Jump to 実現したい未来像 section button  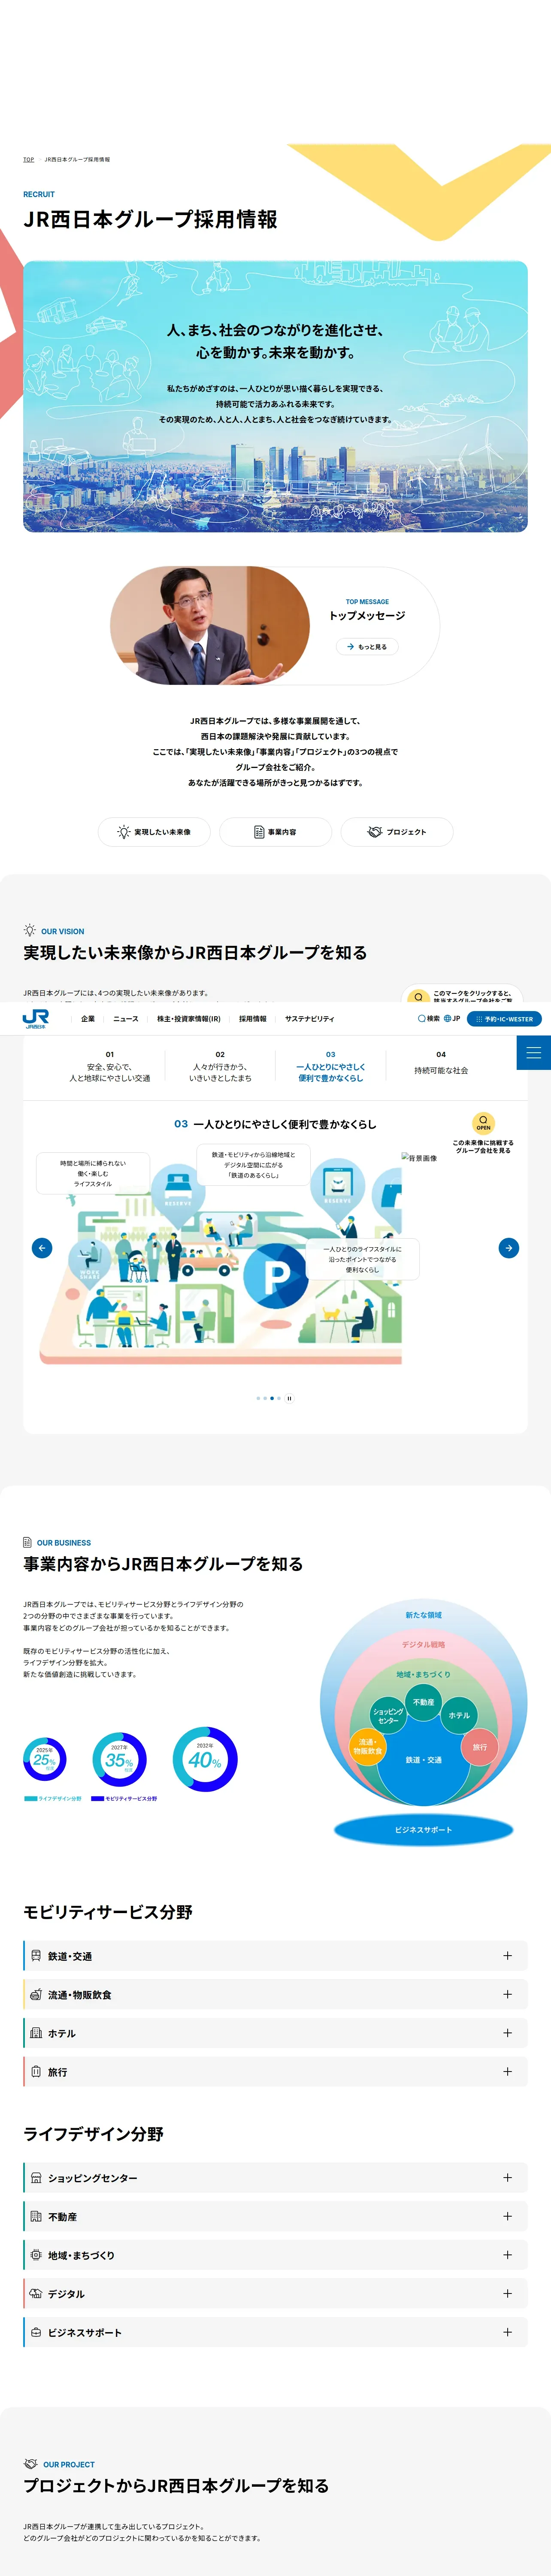click(x=154, y=831)
